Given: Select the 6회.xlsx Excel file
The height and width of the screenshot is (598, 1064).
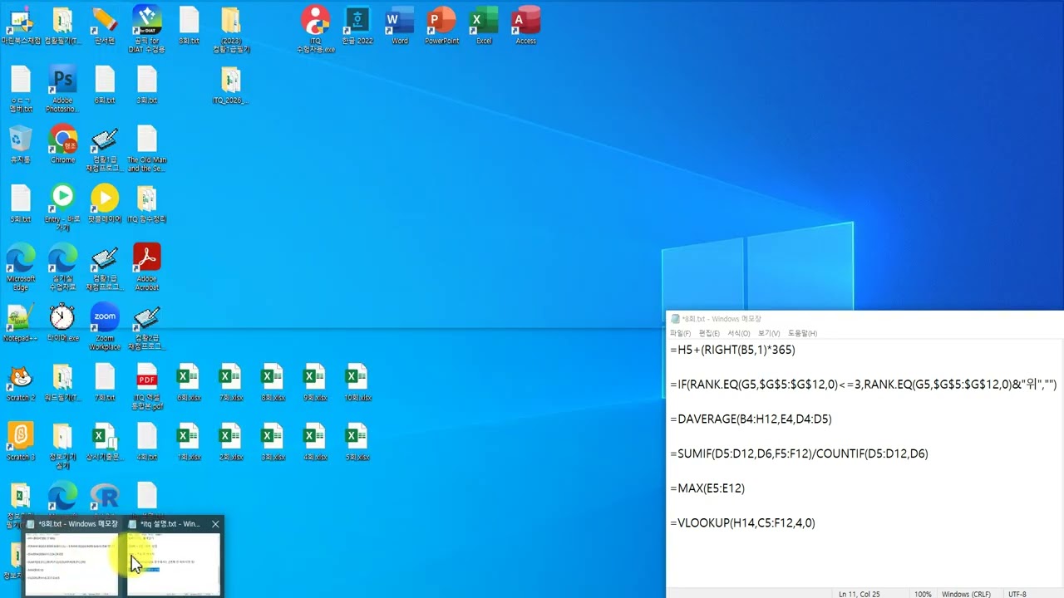Looking at the screenshot, I should [x=189, y=382].
